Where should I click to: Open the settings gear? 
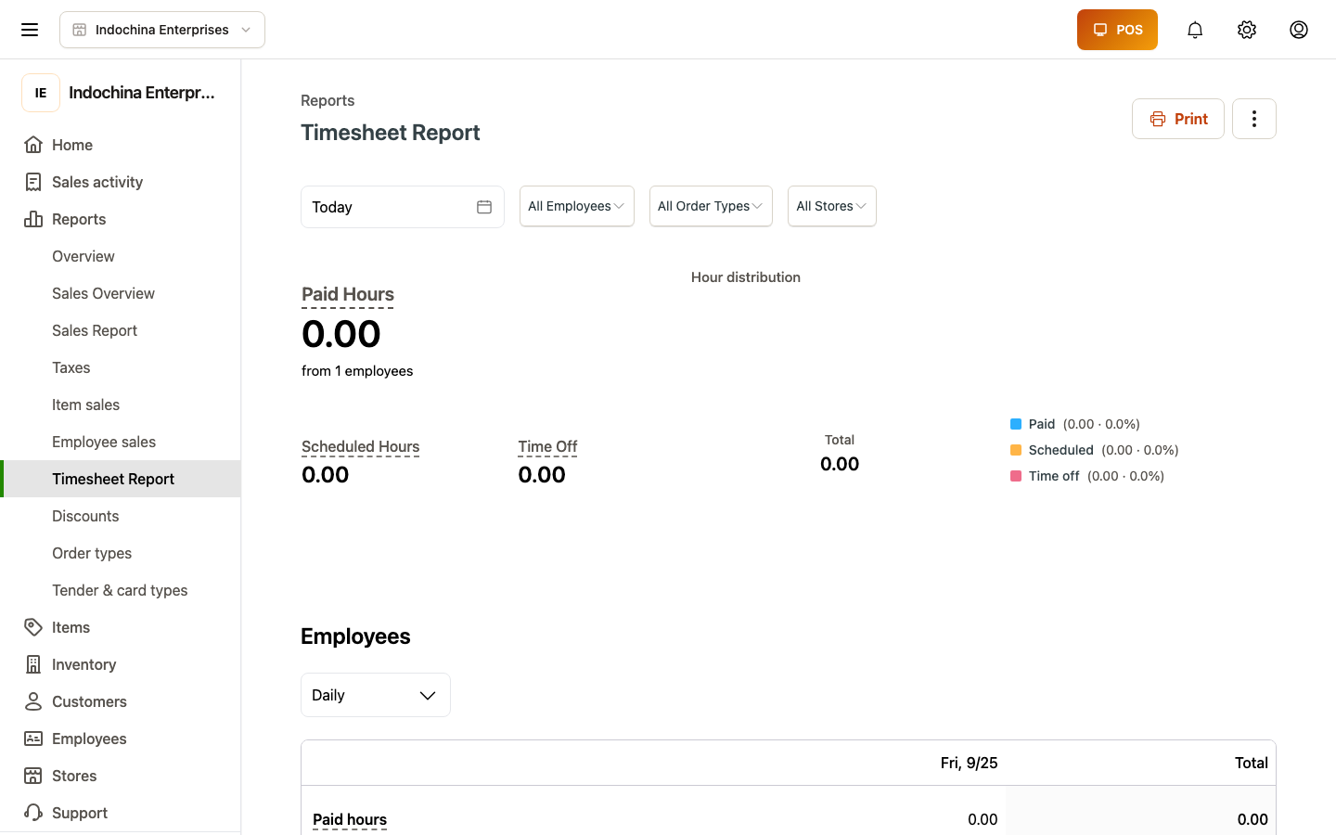tap(1247, 30)
